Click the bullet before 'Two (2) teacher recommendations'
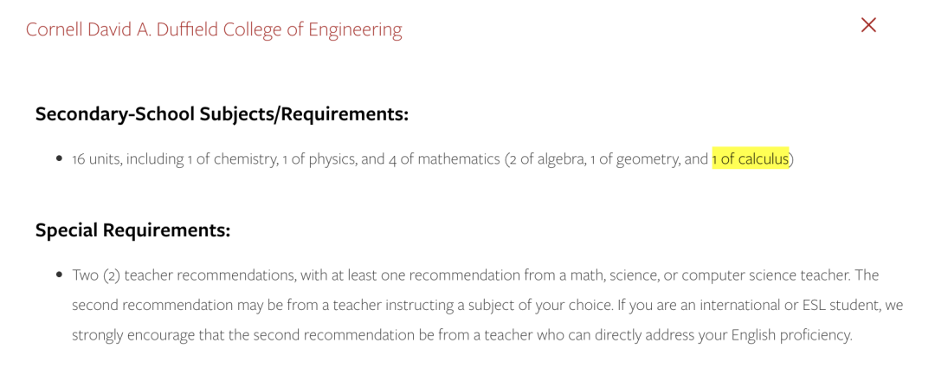The image size is (935, 375). coord(59,275)
